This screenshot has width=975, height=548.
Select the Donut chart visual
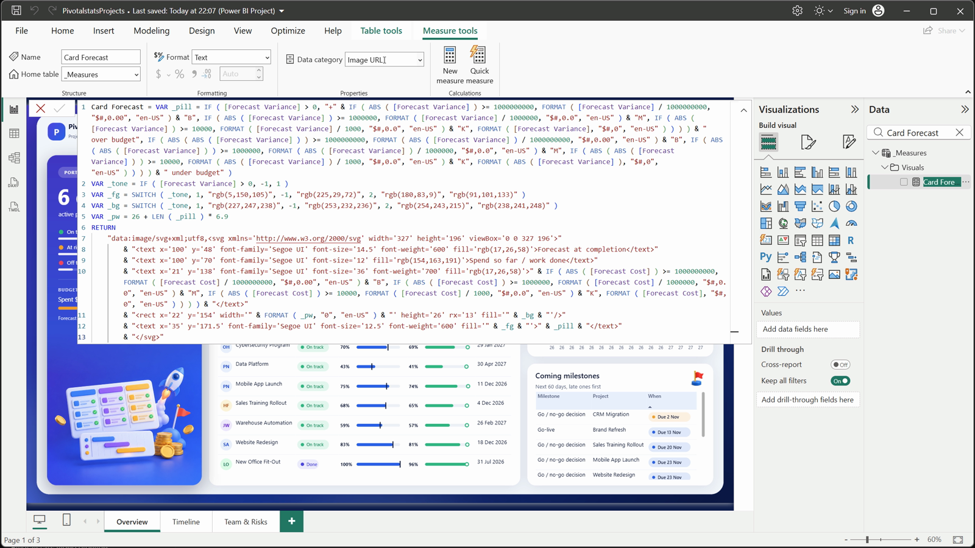851,206
